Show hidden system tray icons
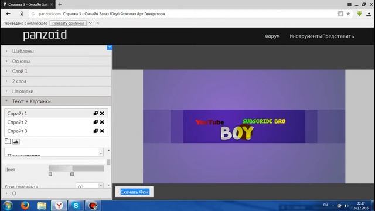375x211 pixels. 333,206
